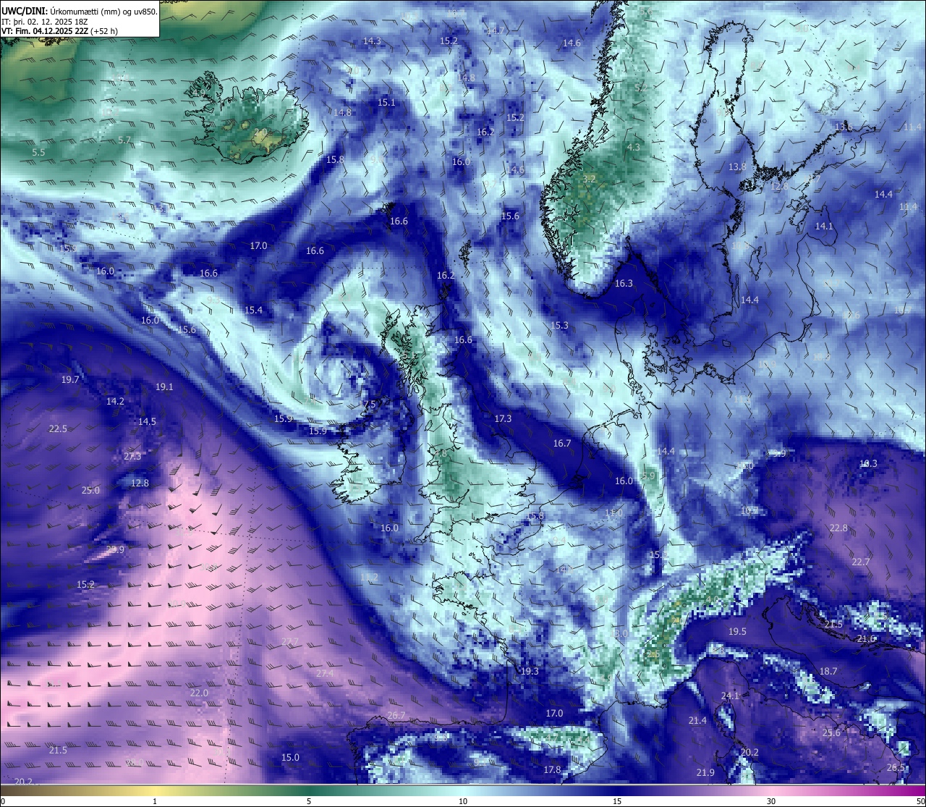
Task: Click the map value '13.8'
Action: [737, 167]
